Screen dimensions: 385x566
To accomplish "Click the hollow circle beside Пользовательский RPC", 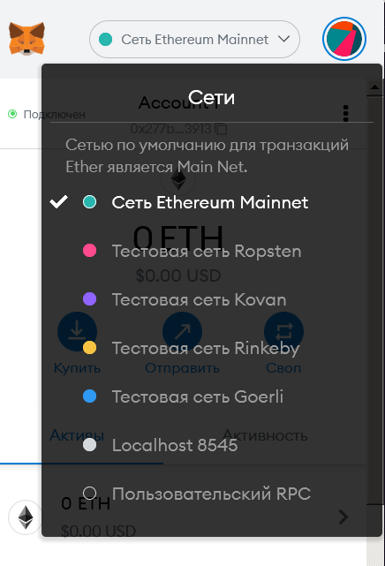I will [x=89, y=493].
